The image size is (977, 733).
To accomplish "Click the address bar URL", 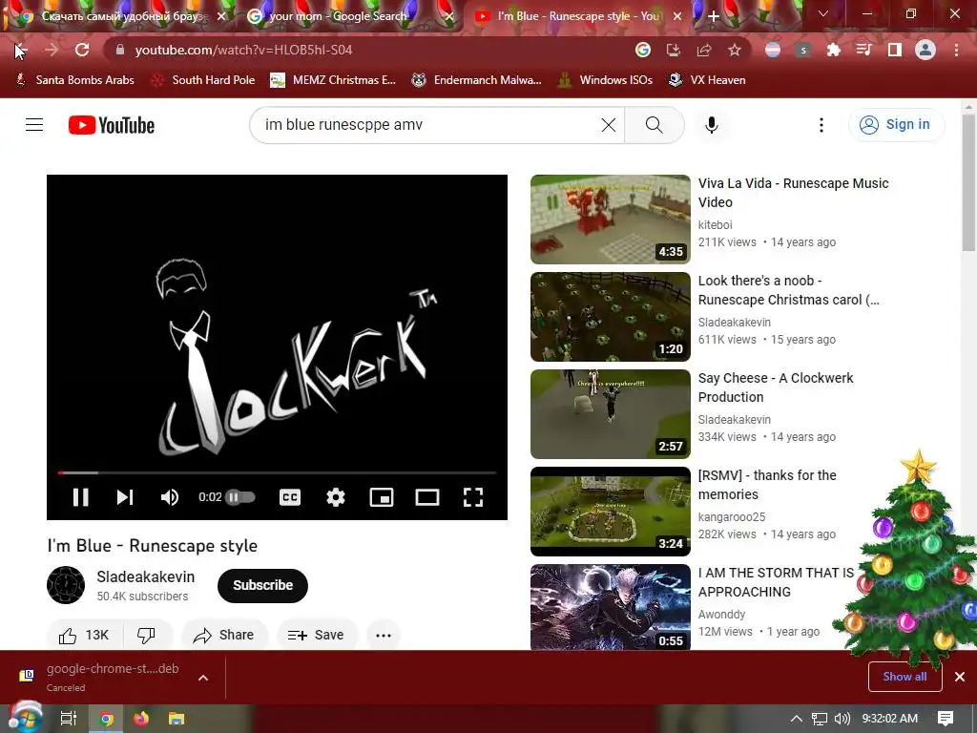I will point(243,50).
